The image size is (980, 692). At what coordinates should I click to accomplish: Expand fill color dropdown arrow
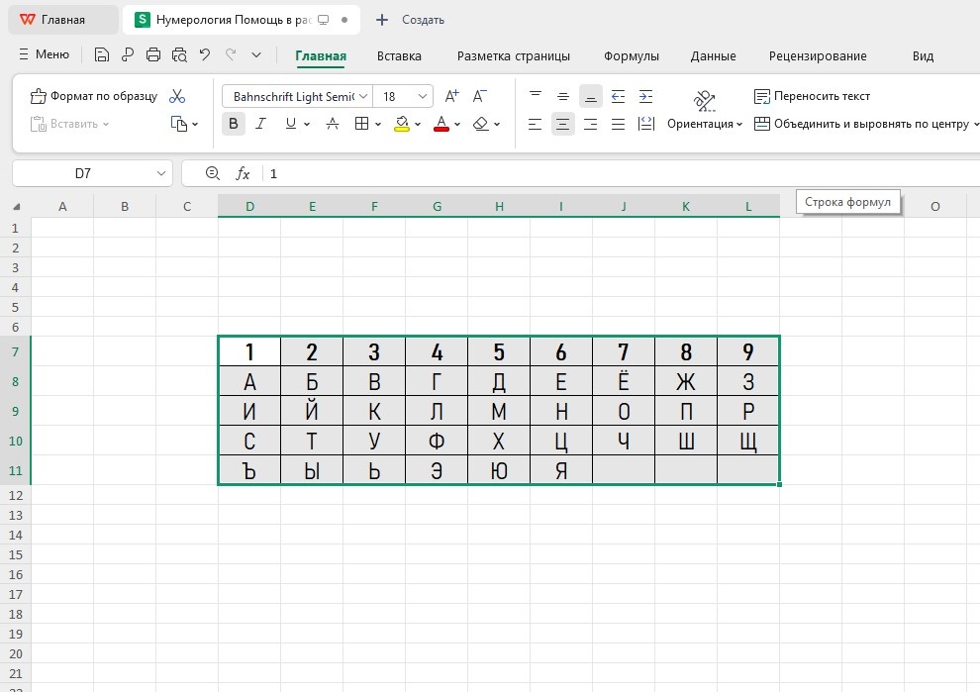pyautogui.click(x=418, y=125)
